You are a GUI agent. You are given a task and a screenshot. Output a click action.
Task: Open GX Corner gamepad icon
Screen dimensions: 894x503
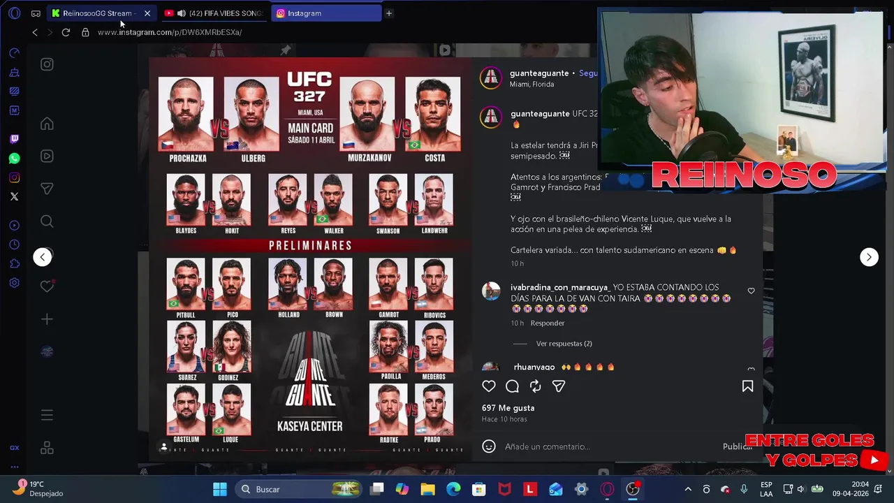[36, 13]
